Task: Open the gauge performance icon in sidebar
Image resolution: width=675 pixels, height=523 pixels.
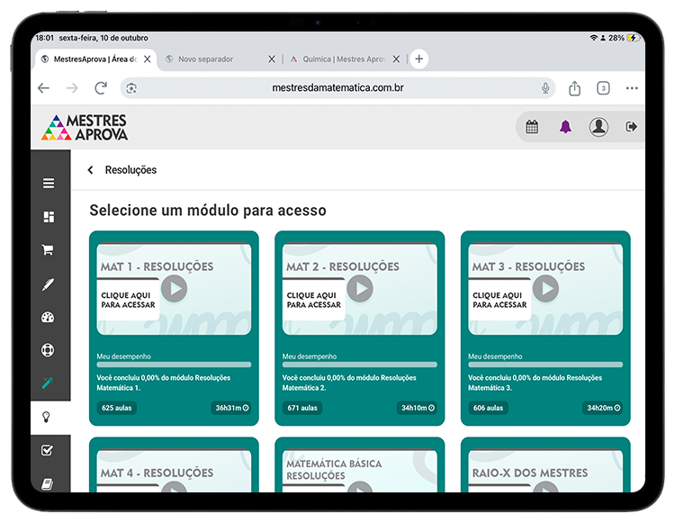Action: click(x=48, y=318)
